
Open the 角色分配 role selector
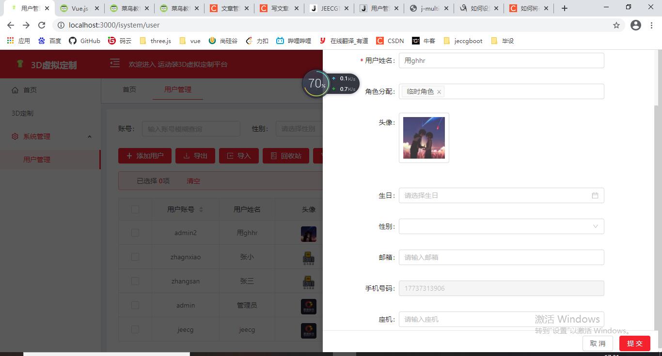[501, 91]
